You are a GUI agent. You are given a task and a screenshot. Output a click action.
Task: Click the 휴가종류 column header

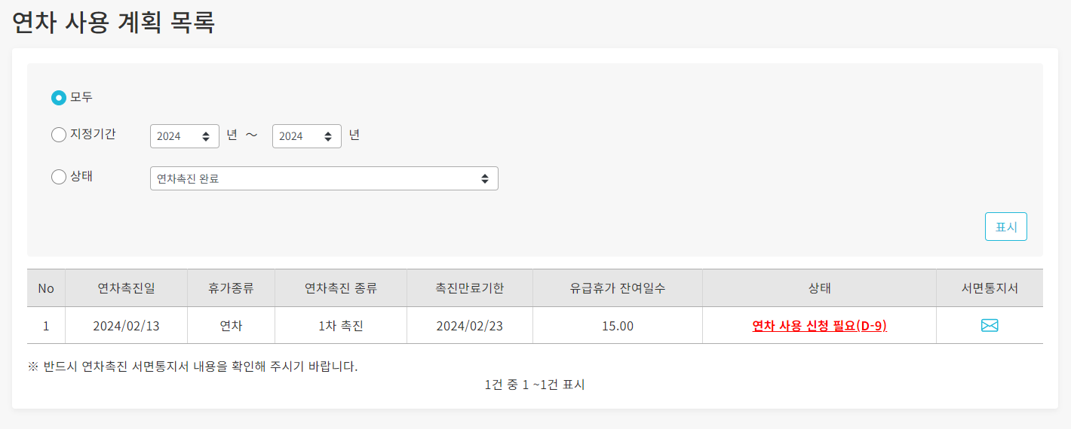231,288
